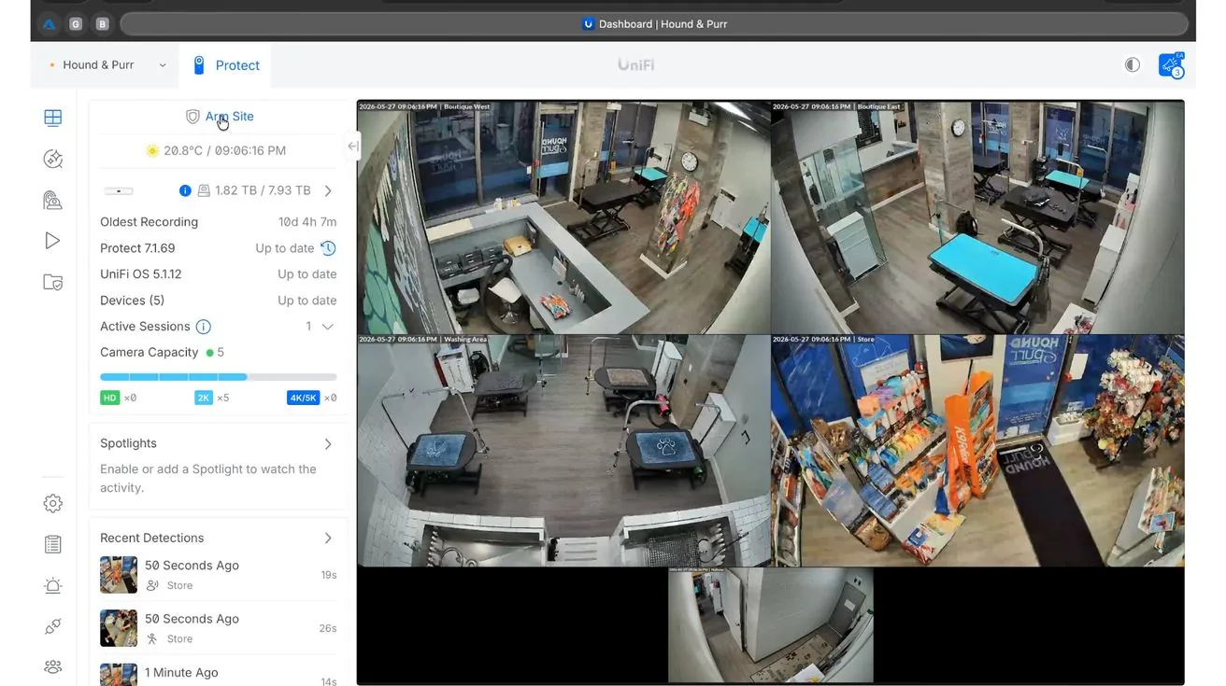1226x686 pixels.
Task: Click the Camera Capacity usage bar
Action: [x=219, y=377]
